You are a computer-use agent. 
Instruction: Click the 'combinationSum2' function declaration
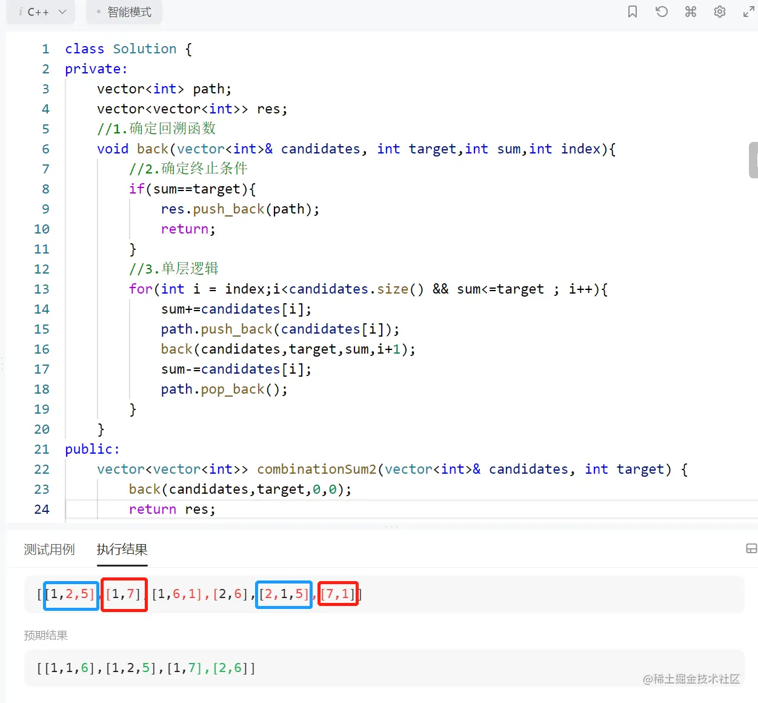[392, 469]
